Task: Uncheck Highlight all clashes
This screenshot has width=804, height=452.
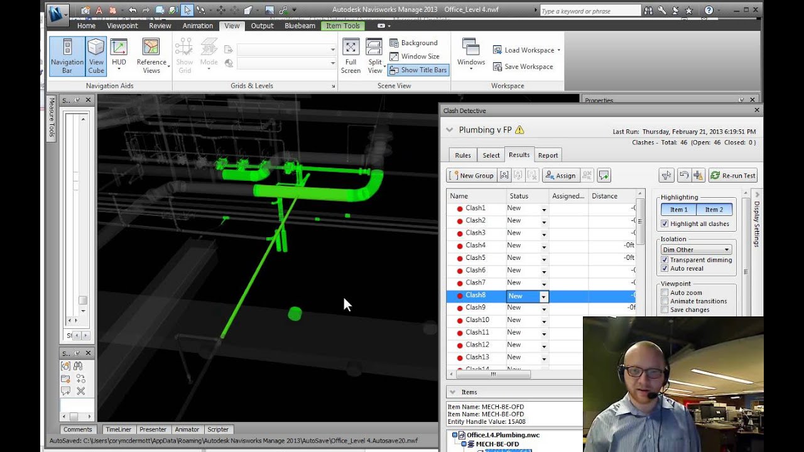Action: tap(665, 223)
